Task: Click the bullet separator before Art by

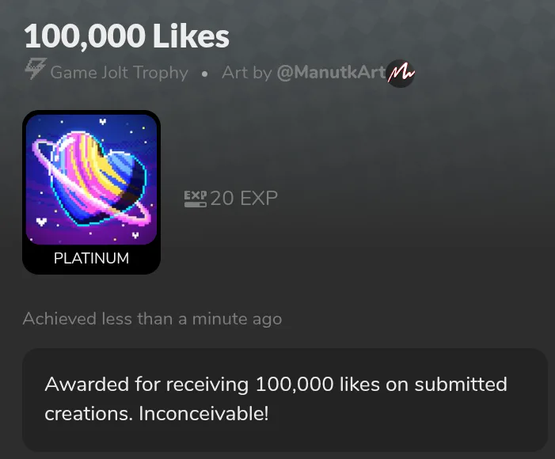Action: pos(204,74)
